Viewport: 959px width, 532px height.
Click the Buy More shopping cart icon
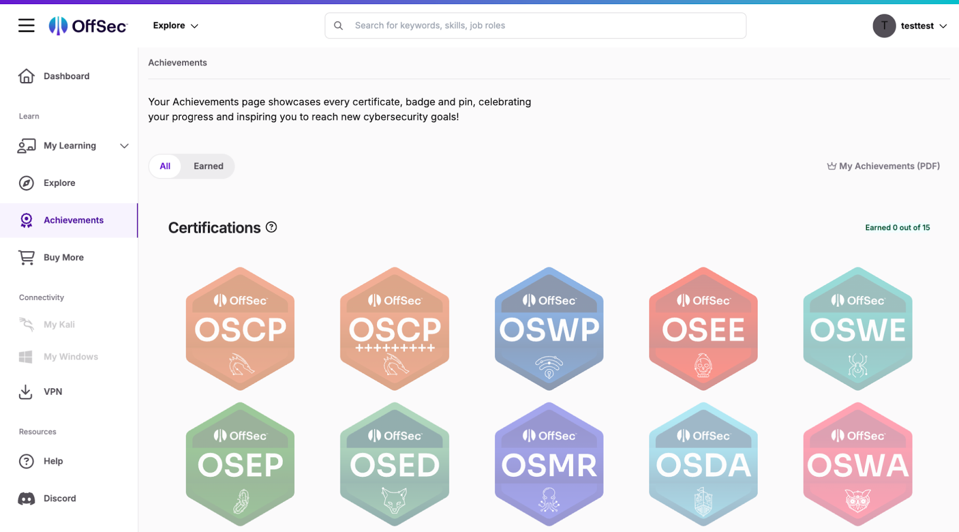click(26, 258)
